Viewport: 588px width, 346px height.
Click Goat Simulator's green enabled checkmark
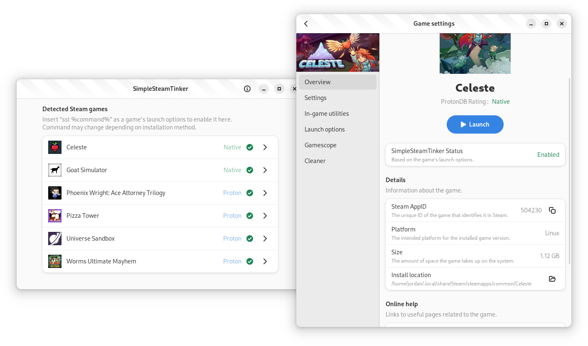pos(250,170)
